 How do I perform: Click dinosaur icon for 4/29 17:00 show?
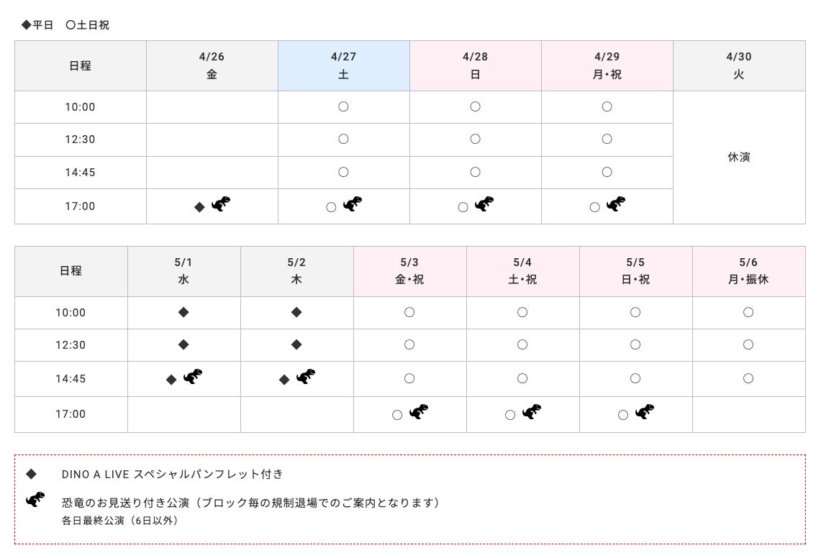[x=616, y=204]
